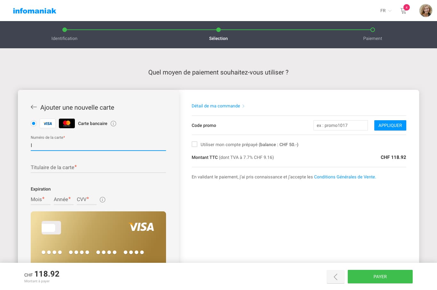
Task: Click the CVV info icon
Action: click(102, 200)
